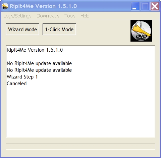Click the RipIt4Me title bar app icon
This screenshot has width=161, height=158.
[5, 6]
